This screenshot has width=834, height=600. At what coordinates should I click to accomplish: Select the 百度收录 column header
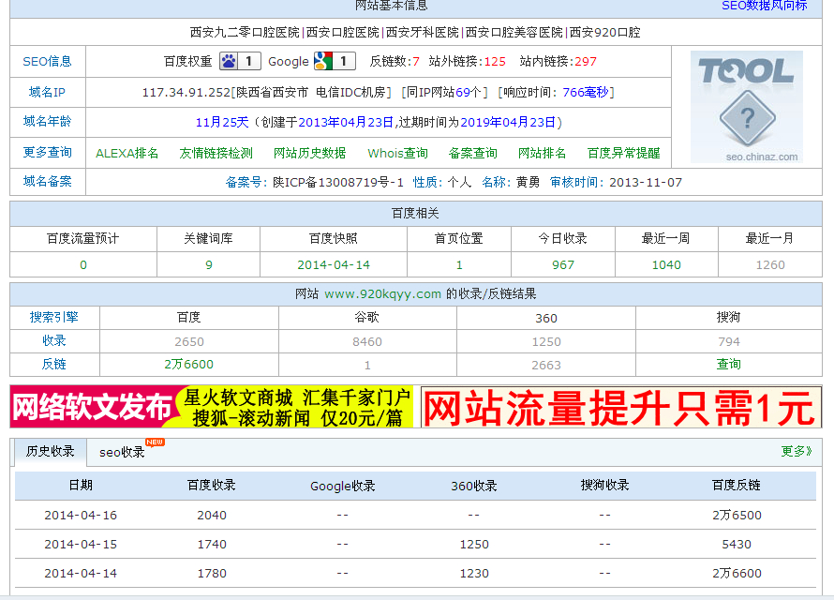[212, 485]
